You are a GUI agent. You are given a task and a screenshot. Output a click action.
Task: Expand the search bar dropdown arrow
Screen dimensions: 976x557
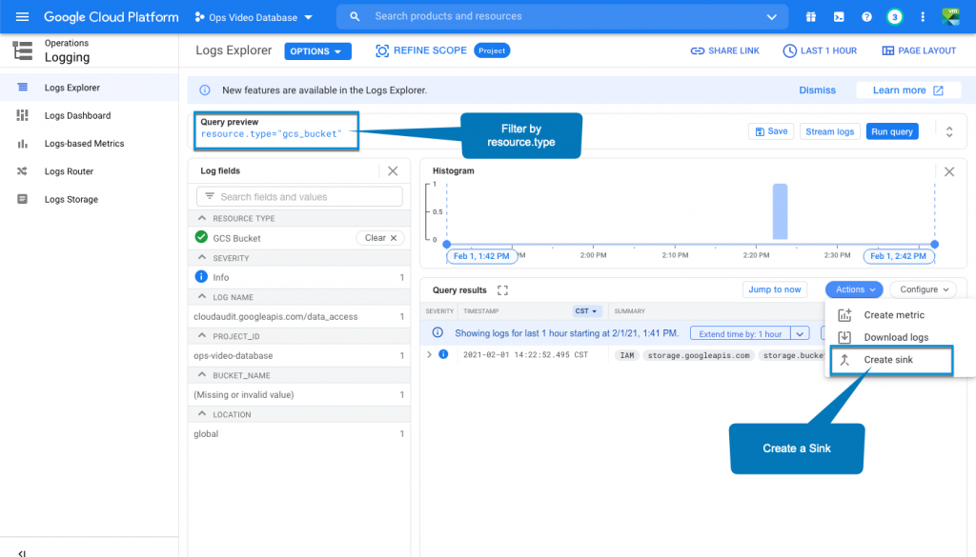click(x=772, y=17)
